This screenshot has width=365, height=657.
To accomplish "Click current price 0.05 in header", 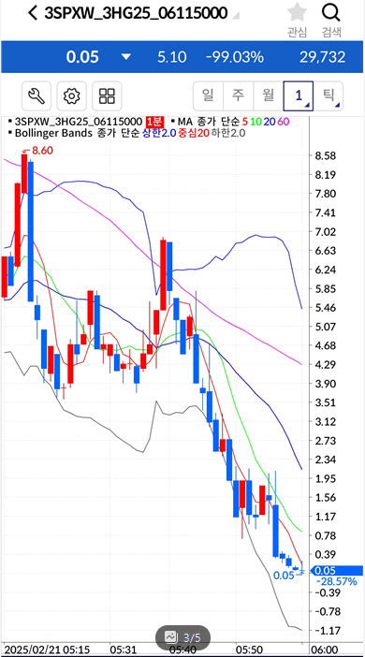I will pyautogui.click(x=82, y=57).
